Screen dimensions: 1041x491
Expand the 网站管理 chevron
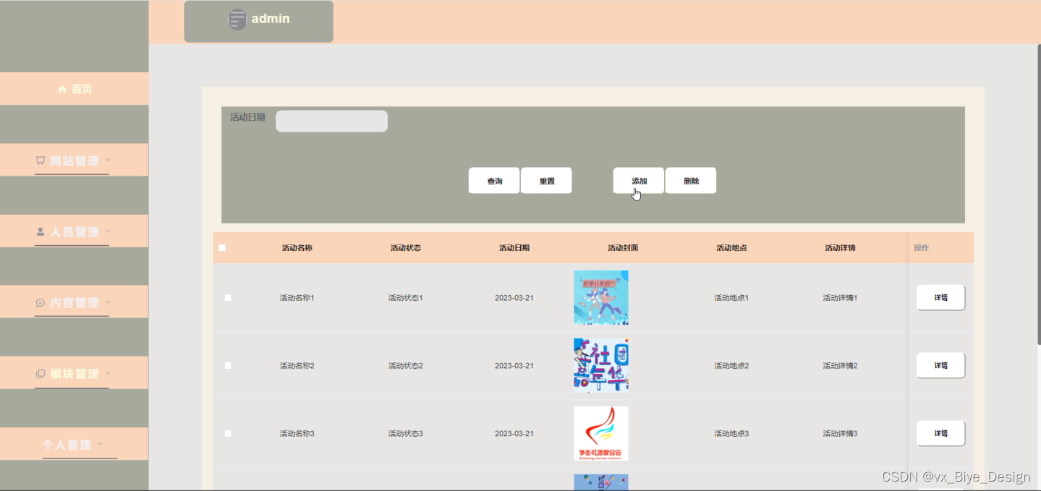108,159
